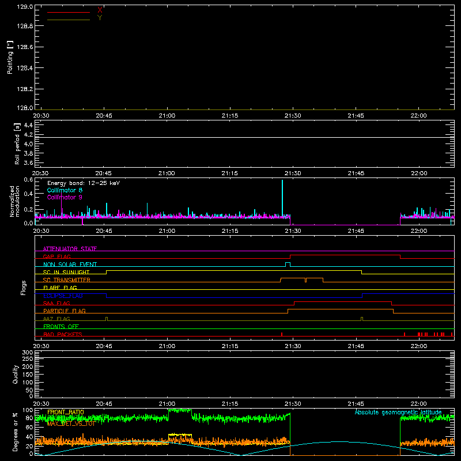Click the 21:15 time label under the Quality panel
The height and width of the screenshot is (461, 461).
[230, 404]
